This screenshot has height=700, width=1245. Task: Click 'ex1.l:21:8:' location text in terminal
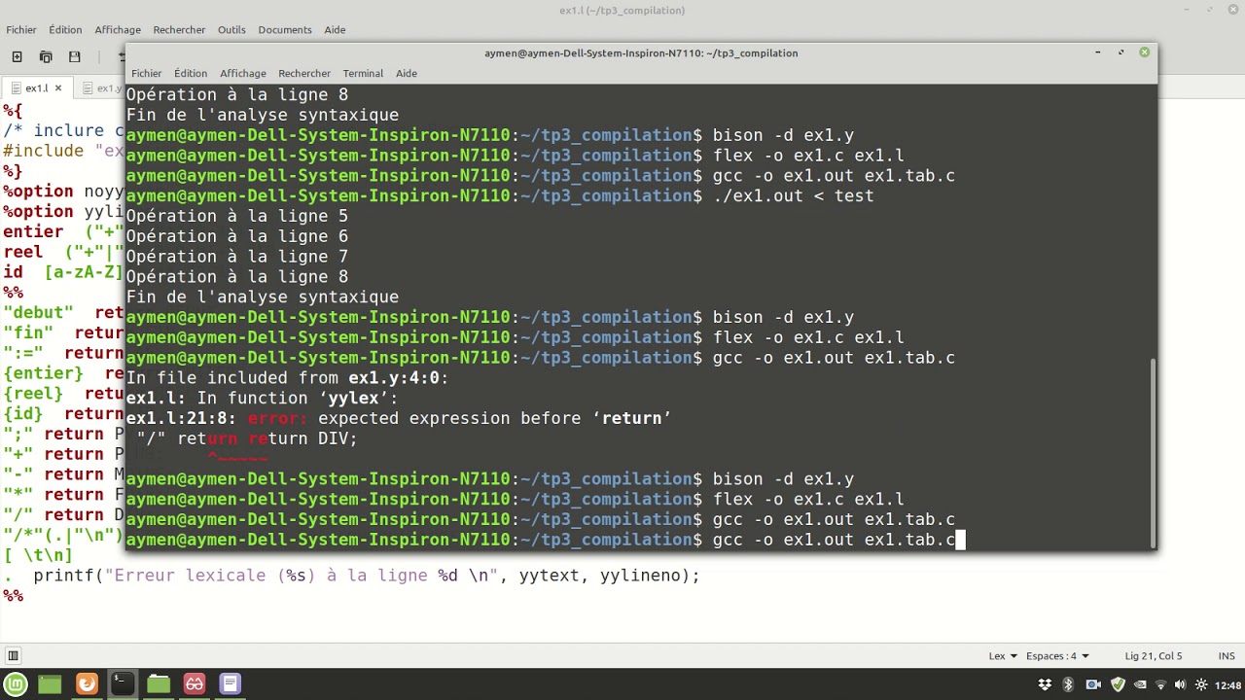coord(181,418)
